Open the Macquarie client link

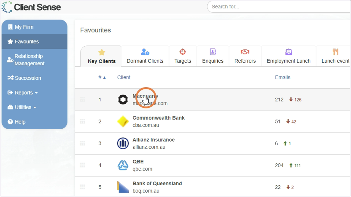tap(145, 96)
